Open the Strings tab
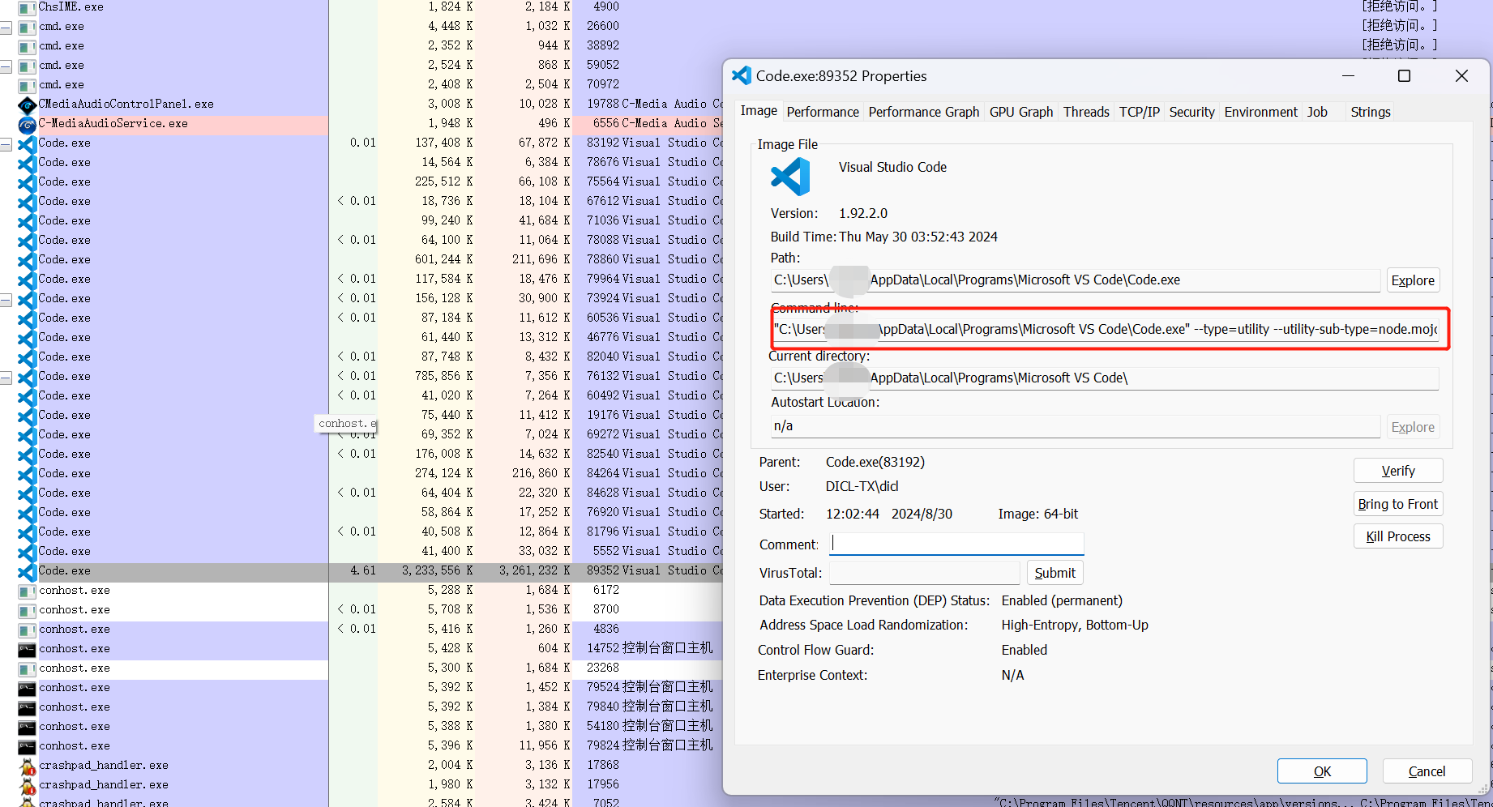Screen dimensions: 1493x807 click(1371, 112)
